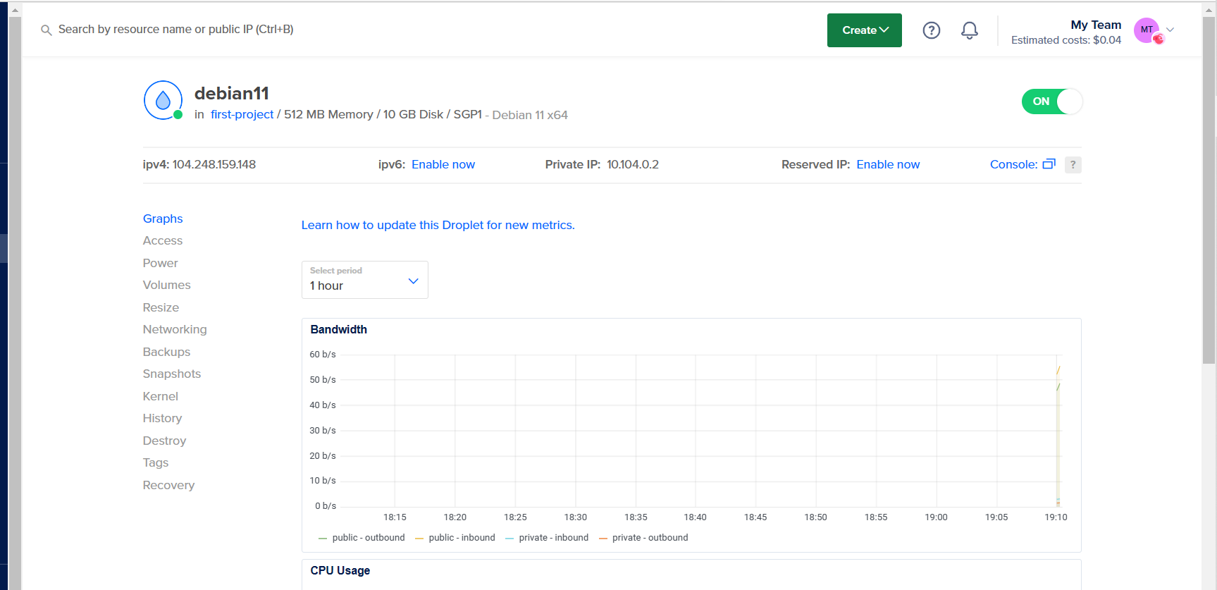
Task: Open the Create dropdown button
Action: tap(864, 30)
